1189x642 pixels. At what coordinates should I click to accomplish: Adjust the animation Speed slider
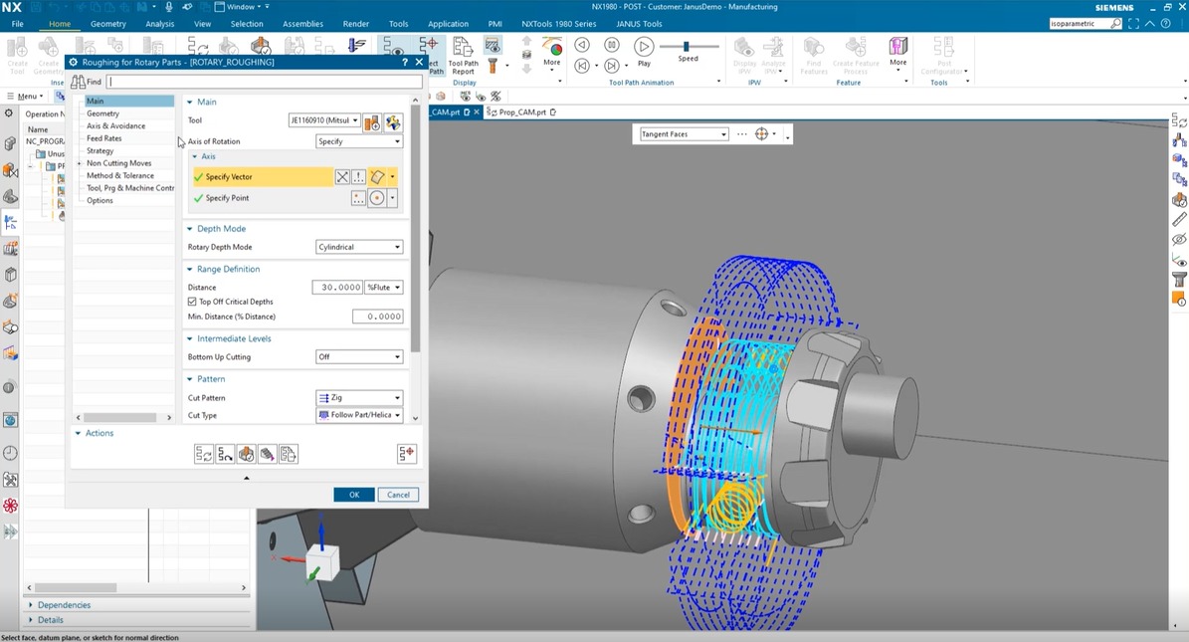coord(687,47)
